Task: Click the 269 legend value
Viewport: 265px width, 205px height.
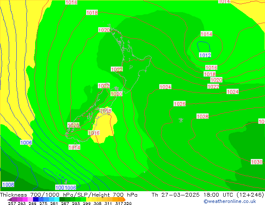Action: coord(33,203)
